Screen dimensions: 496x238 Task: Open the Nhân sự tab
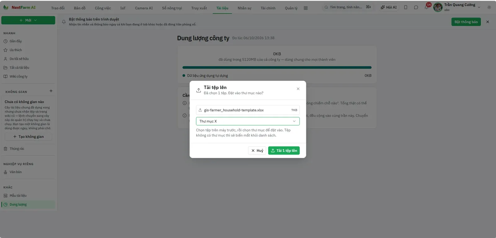coord(245,8)
